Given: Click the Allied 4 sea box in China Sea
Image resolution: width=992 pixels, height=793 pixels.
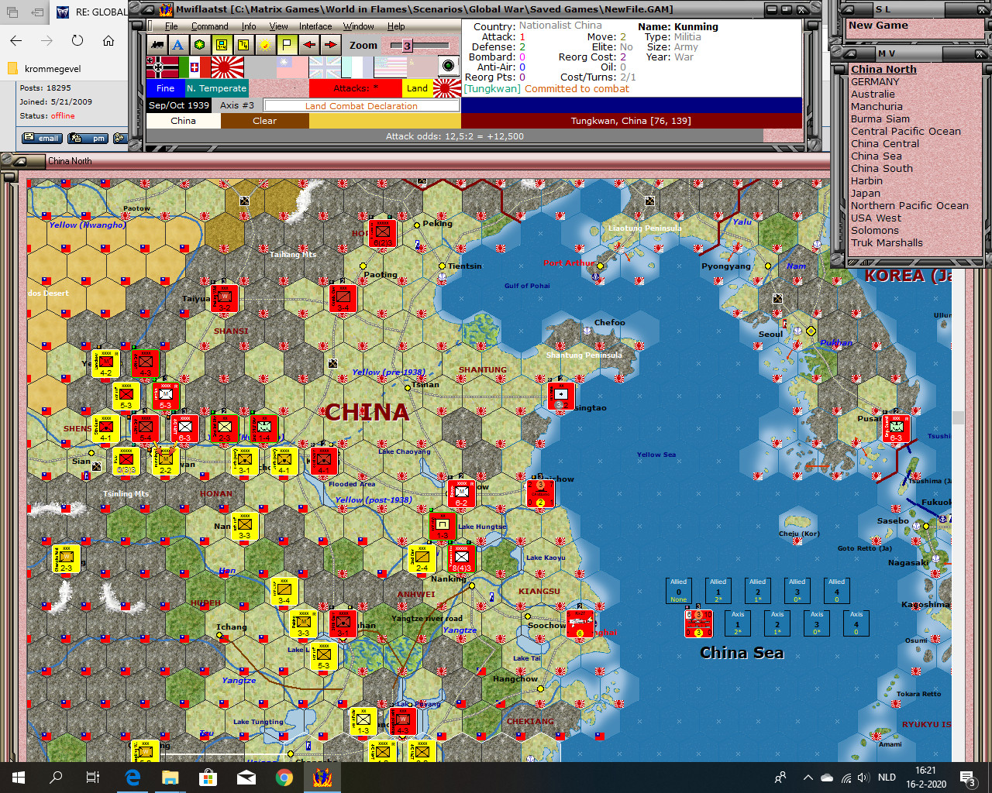Looking at the screenshot, I should click(837, 591).
